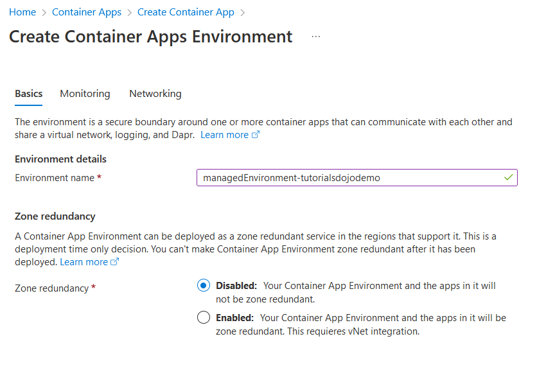Image resolution: width=537 pixels, height=377 pixels.
Task: Open the ellipsis more options menu
Action: [315, 37]
